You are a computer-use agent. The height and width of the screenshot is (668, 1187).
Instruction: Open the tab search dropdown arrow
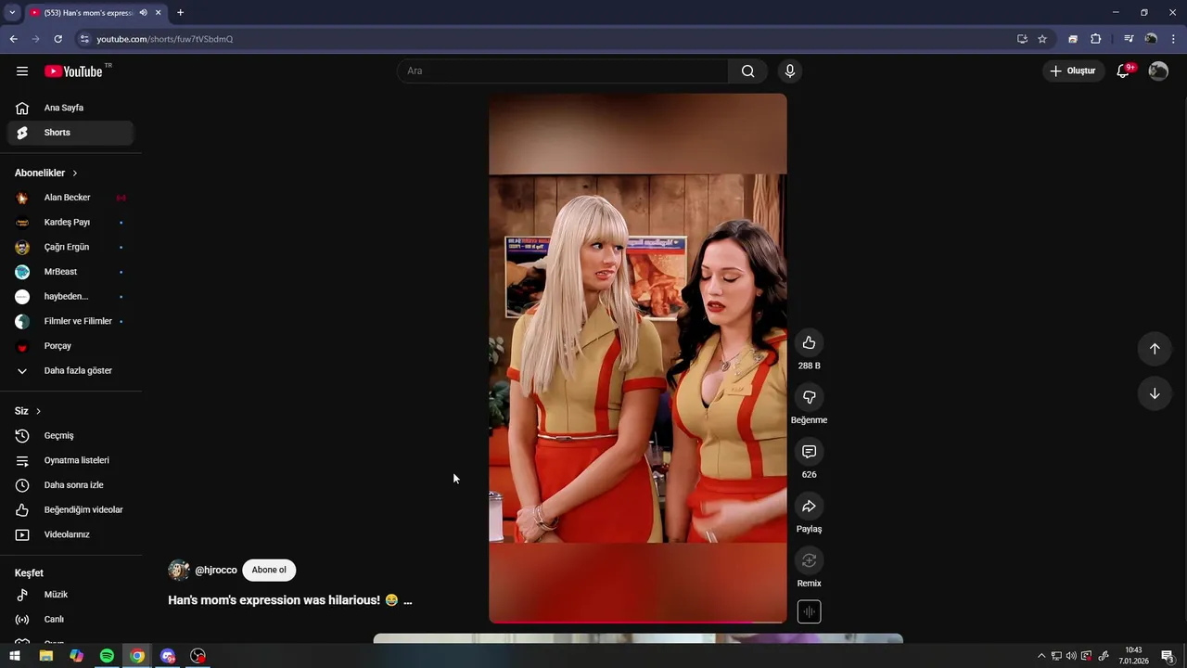[12, 13]
